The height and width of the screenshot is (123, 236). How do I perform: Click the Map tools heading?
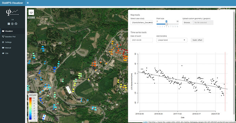coord(135,15)
